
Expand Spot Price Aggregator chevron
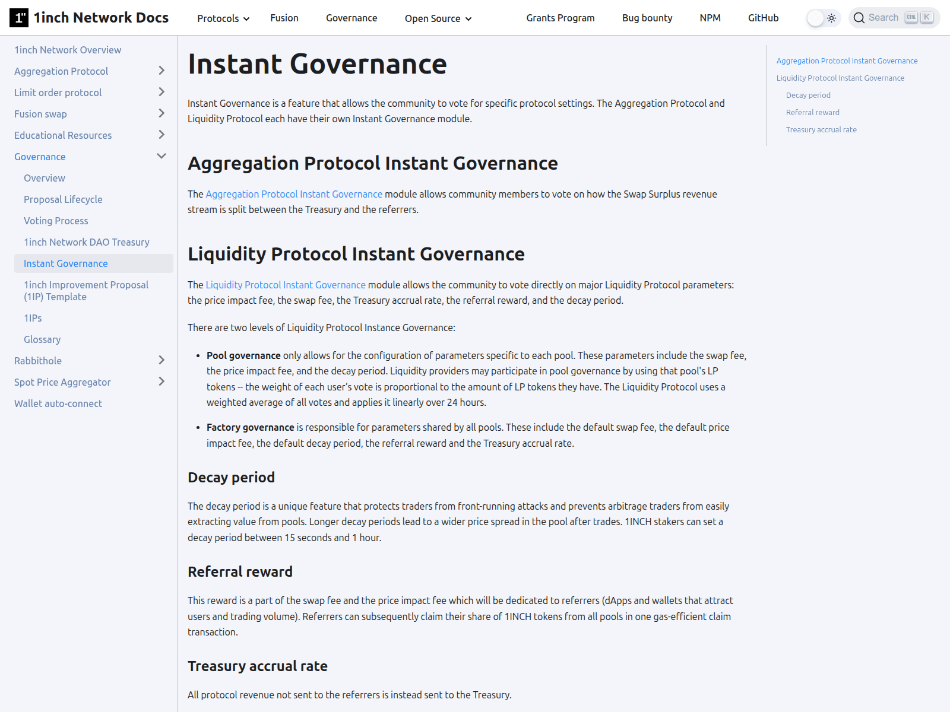point(161,382)
